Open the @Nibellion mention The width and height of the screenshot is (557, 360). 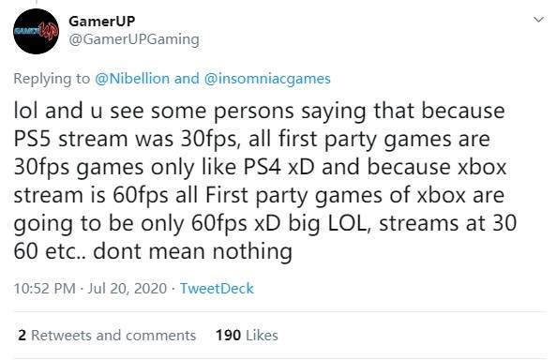(x=132, y=79)
